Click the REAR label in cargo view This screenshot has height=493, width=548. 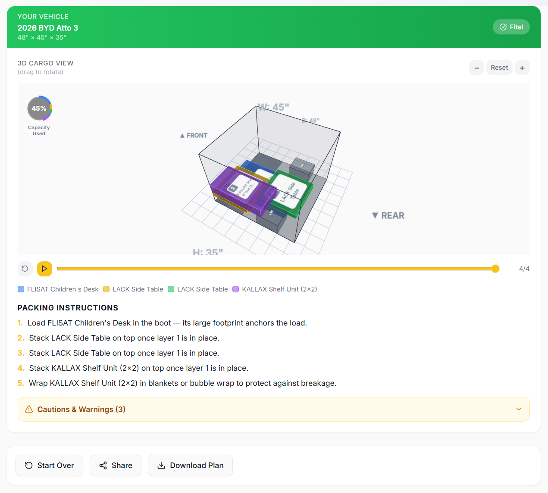(388, 216)
